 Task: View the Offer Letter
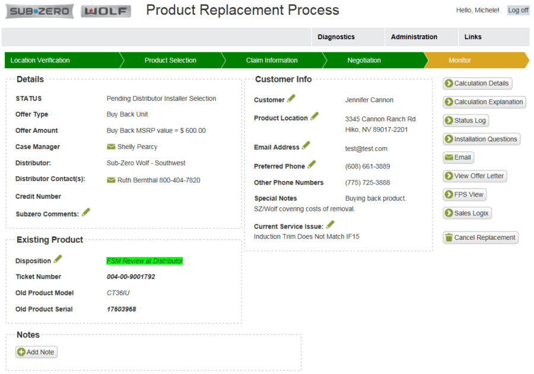pyautogui.click(x=475, y=176)
